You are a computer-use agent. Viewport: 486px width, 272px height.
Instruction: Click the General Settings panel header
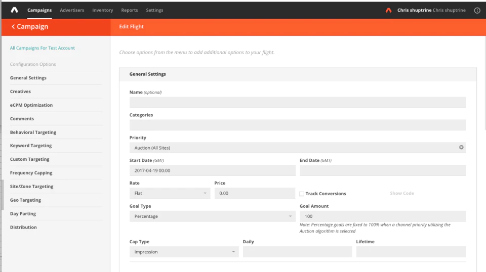(298, 74)
